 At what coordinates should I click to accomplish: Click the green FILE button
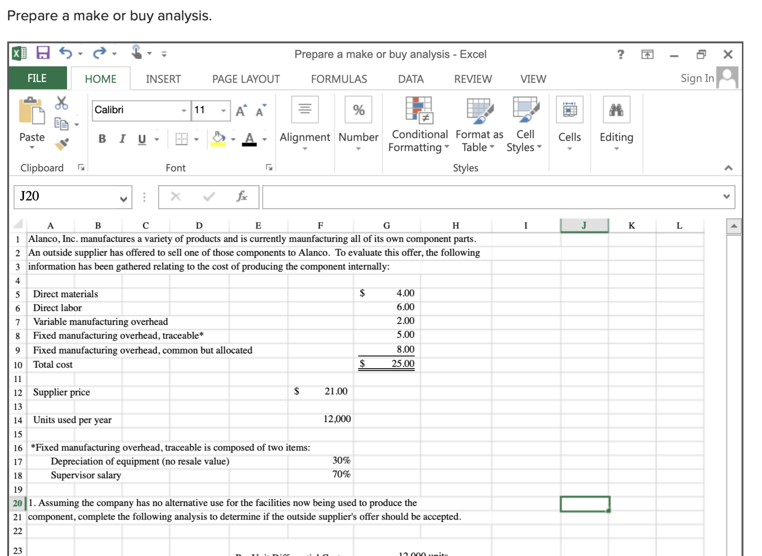(37, 78)
